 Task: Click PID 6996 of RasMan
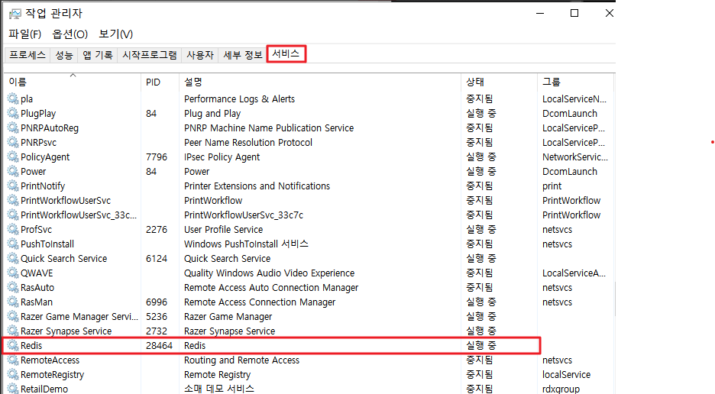click(x=157, y=302)
